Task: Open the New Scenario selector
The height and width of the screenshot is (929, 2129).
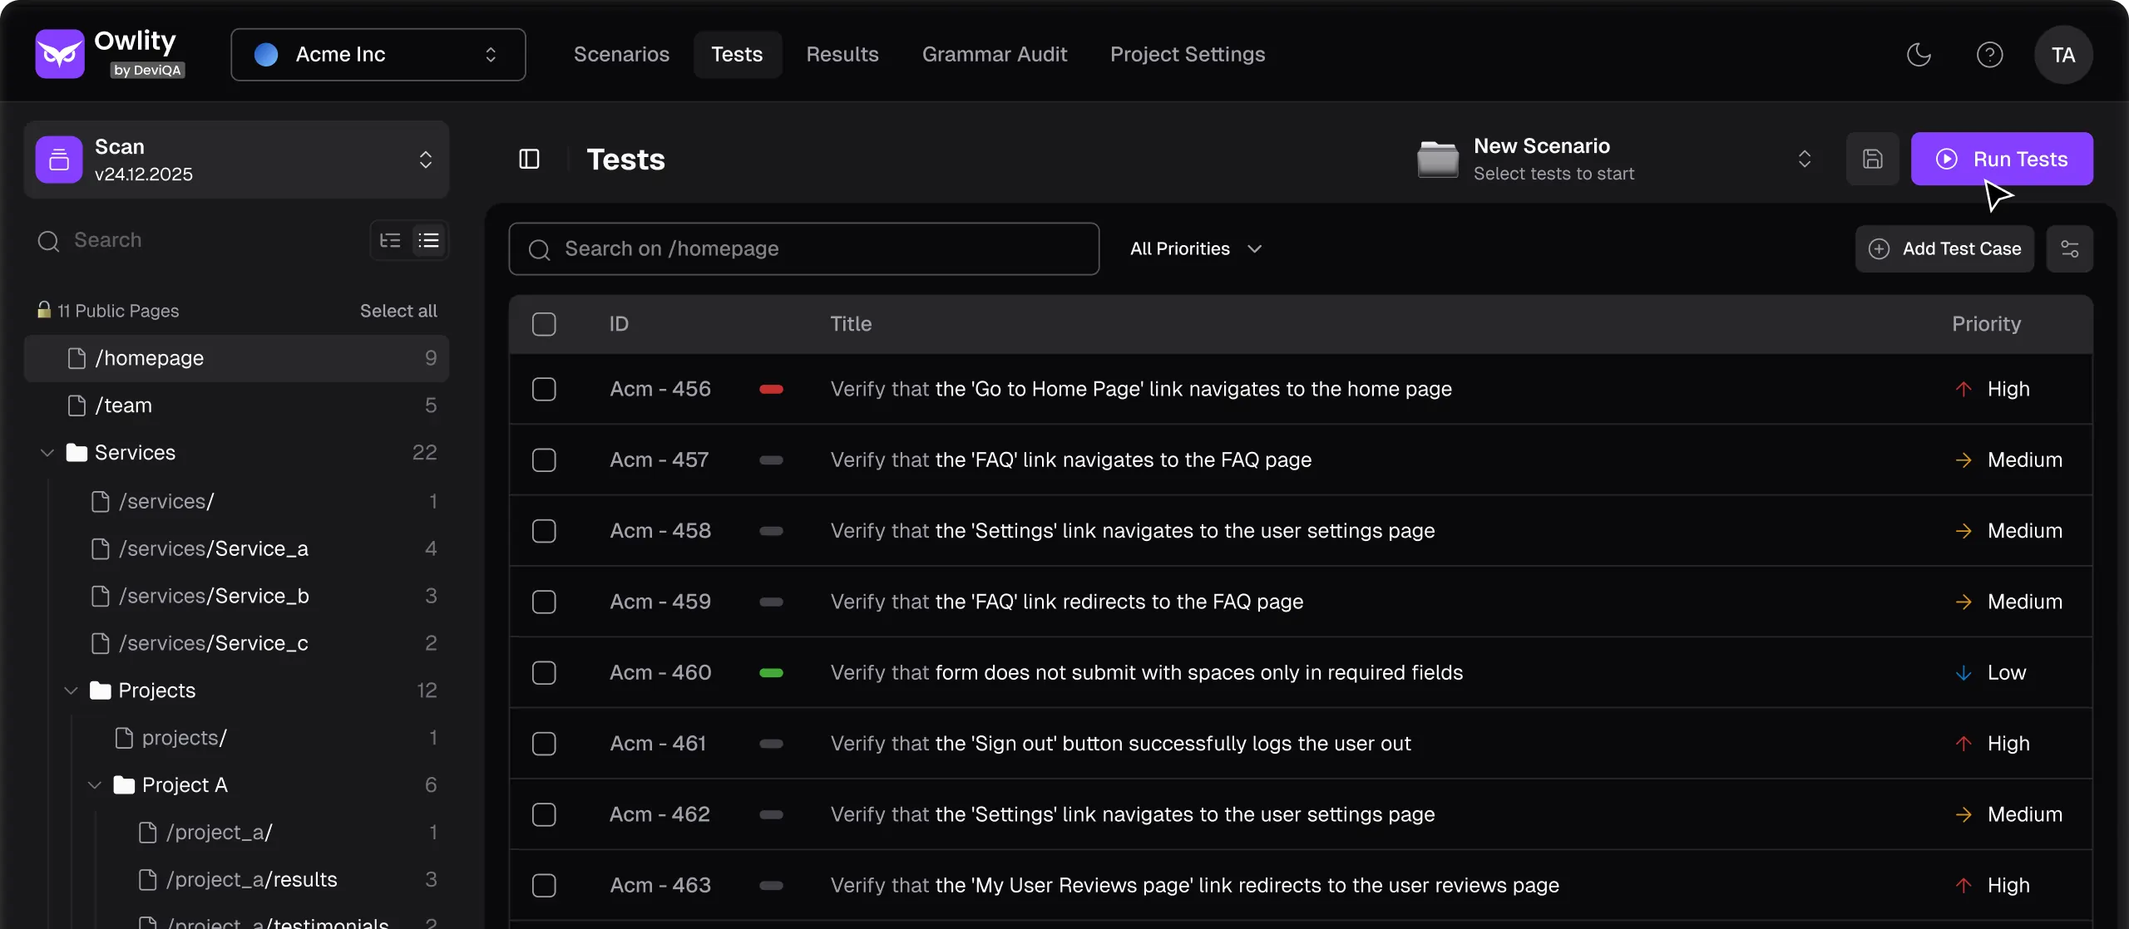Action: pyautogui.click(x=1617, y=159)
